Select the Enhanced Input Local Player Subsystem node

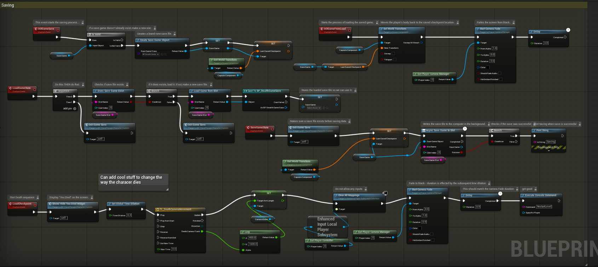[x=327, y=227]
